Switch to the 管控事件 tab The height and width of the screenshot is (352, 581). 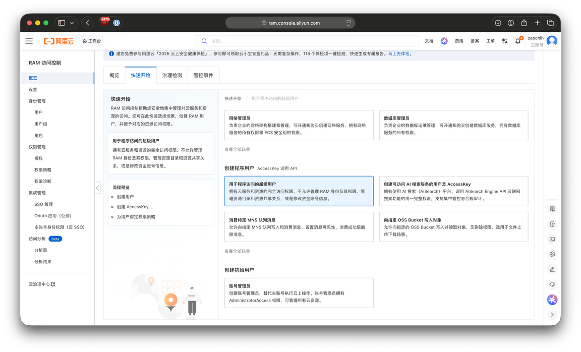203,75
